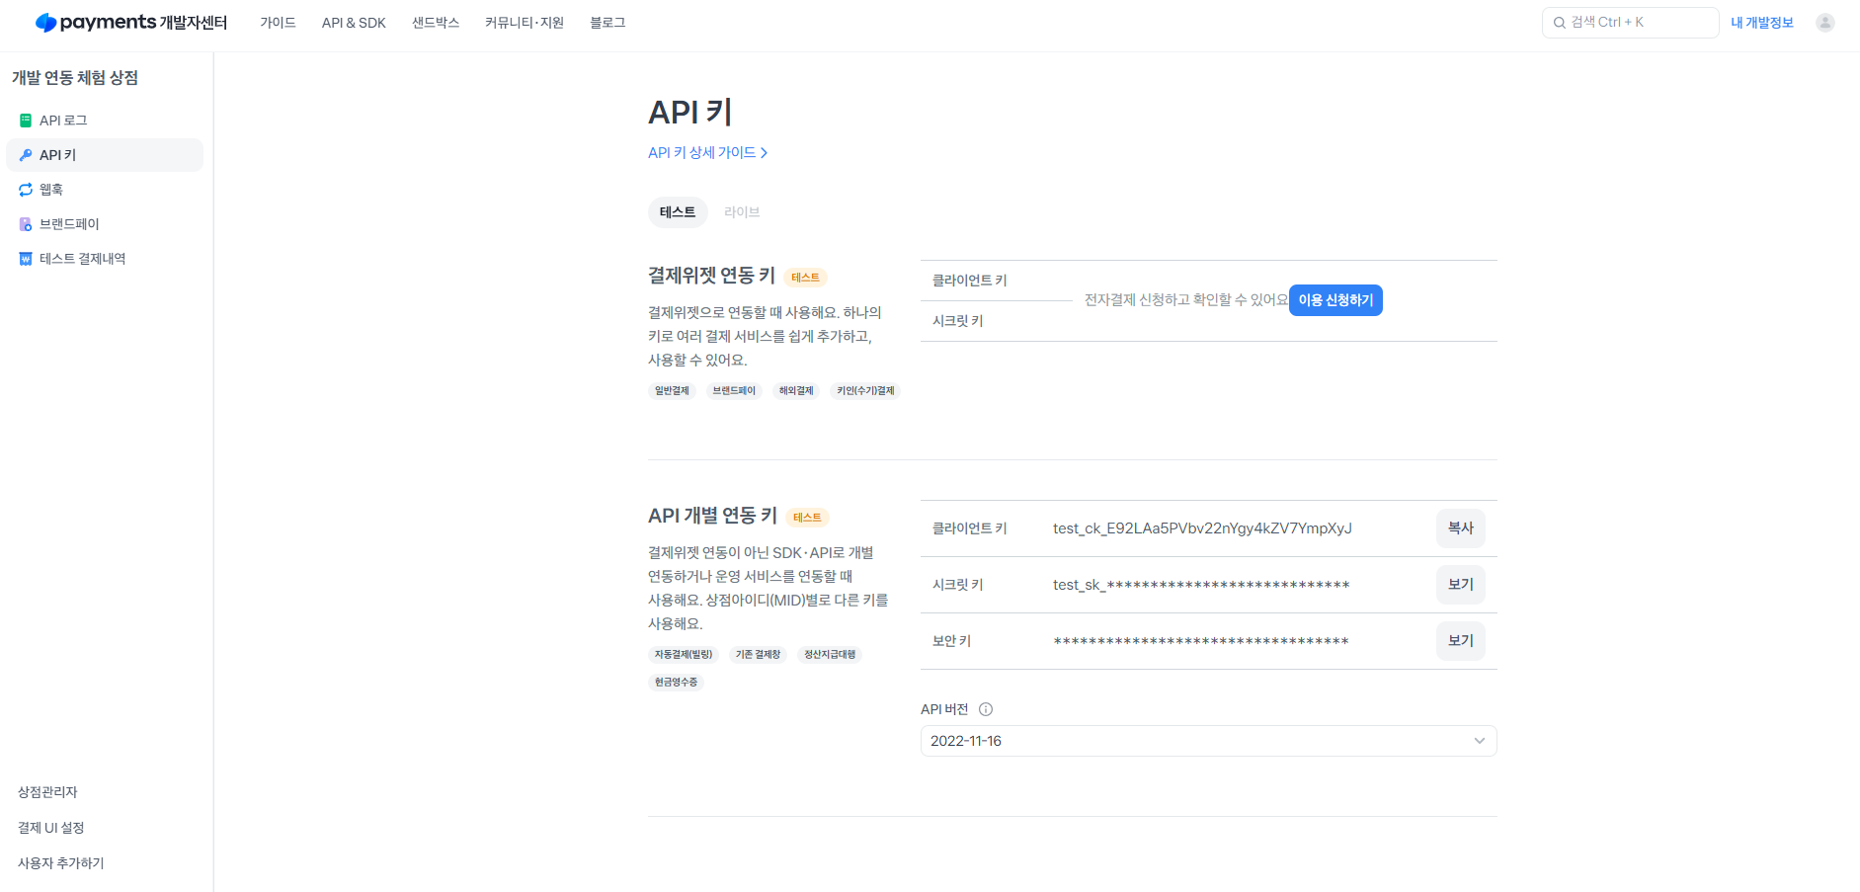Switch to the 라이브 tab
This screenshot has width=1860, height=892.
point(742,212)
